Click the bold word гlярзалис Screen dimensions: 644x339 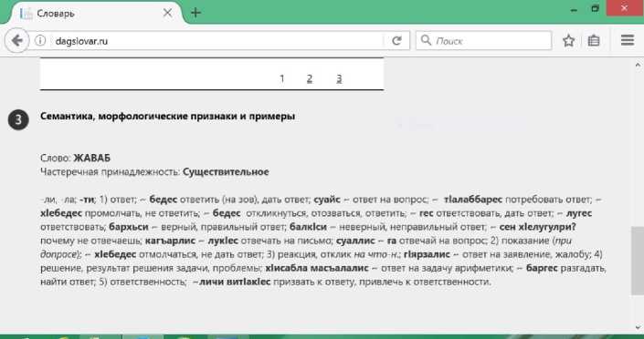pos(427,254)
